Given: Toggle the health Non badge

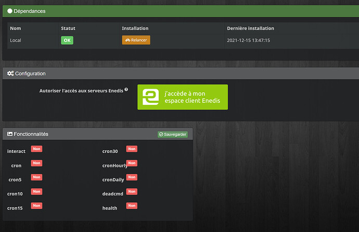Looking at the screenshot, I should click(132, 205).
